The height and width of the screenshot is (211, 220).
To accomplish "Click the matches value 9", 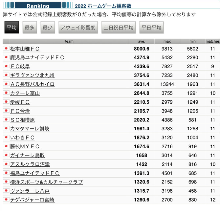I will 212,67.
